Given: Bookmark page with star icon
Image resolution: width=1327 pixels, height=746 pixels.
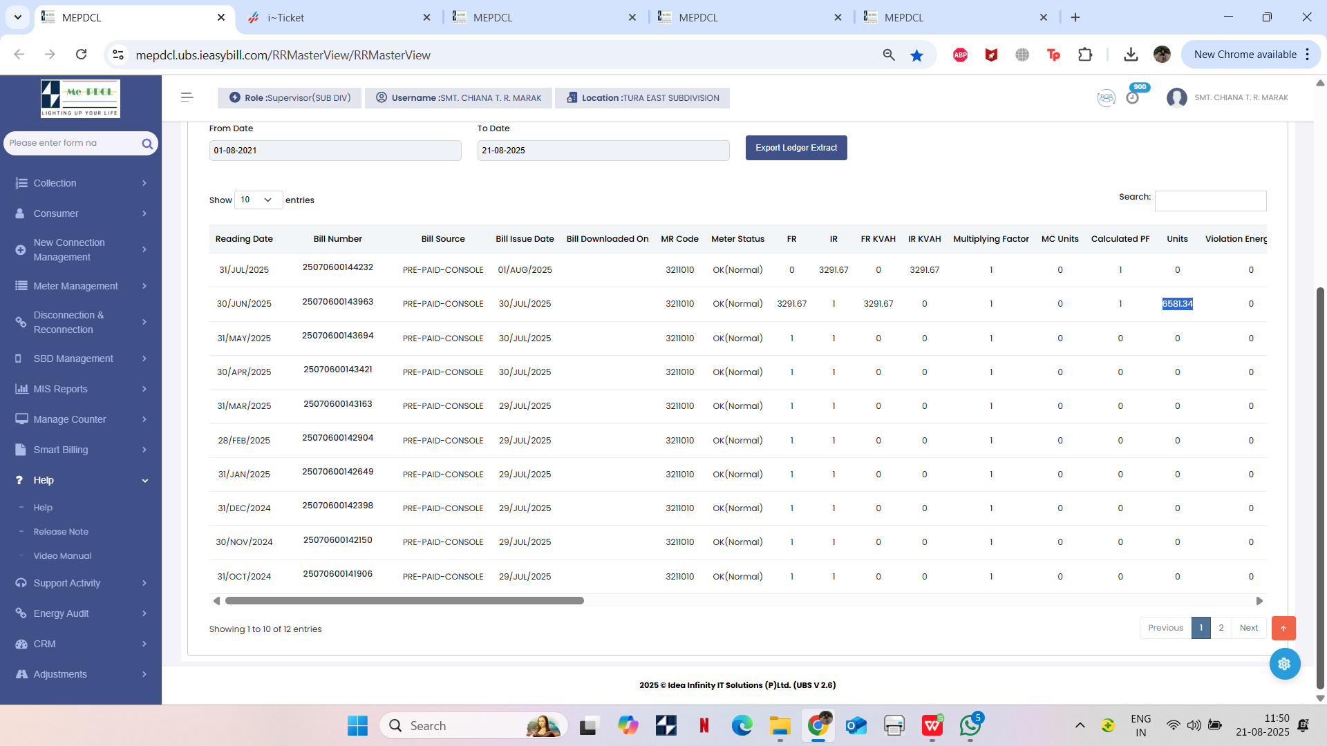Looking at the screenshot, I should coord(916,55).
